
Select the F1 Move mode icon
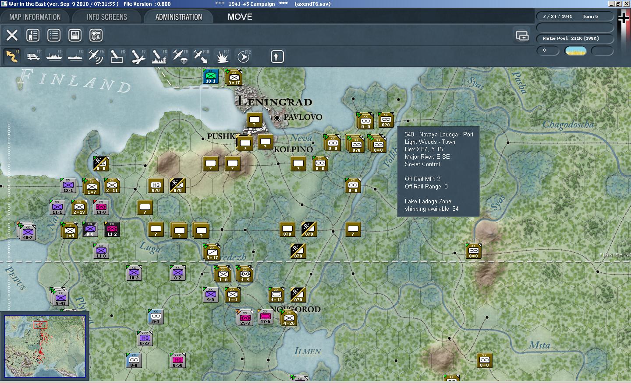tap(12, 56)
